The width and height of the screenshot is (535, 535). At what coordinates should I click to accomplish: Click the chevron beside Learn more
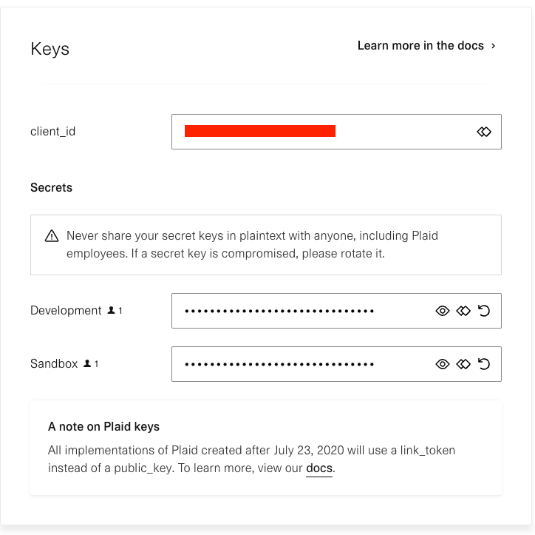[493, 46]
